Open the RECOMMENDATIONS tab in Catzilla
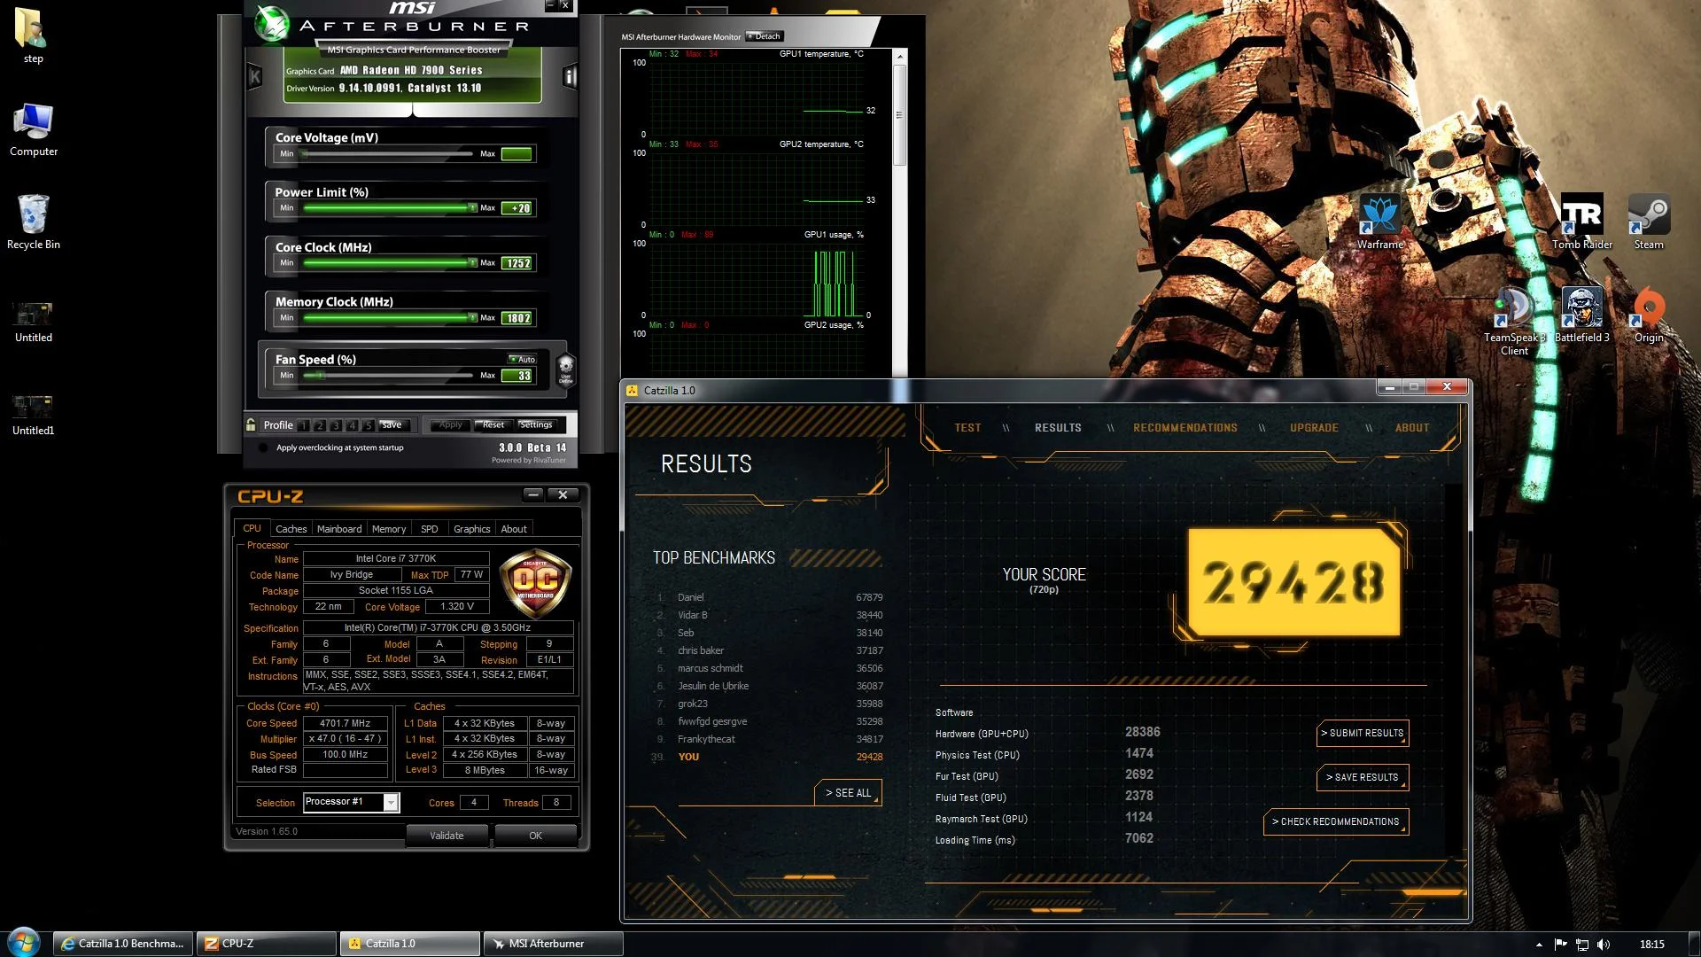The height and width of the screenshot is (957, 1701). [1185, 427]
